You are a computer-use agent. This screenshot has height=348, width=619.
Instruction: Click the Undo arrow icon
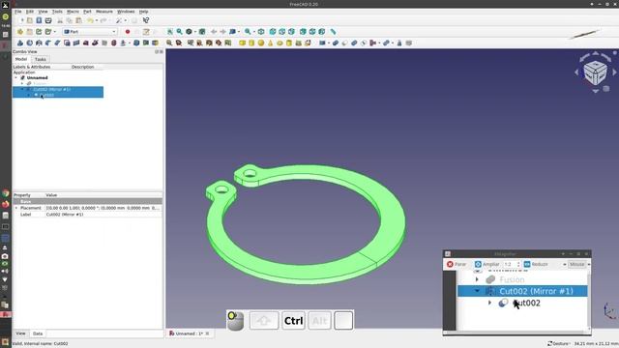(x=90, y=20)
